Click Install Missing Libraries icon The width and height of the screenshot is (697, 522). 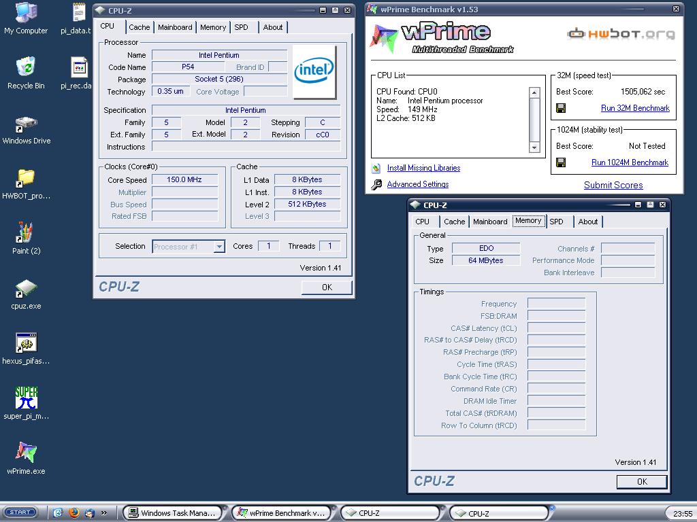click(x=376, y=168)
